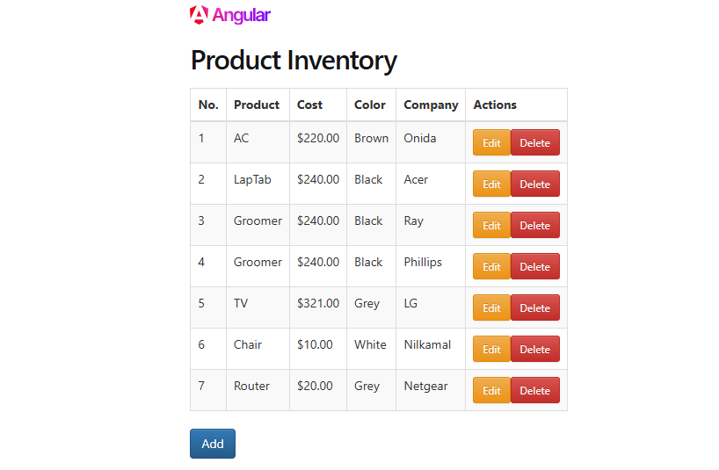Click the Company column header
This screenshot has width=719, height=470.
(431, 105)
